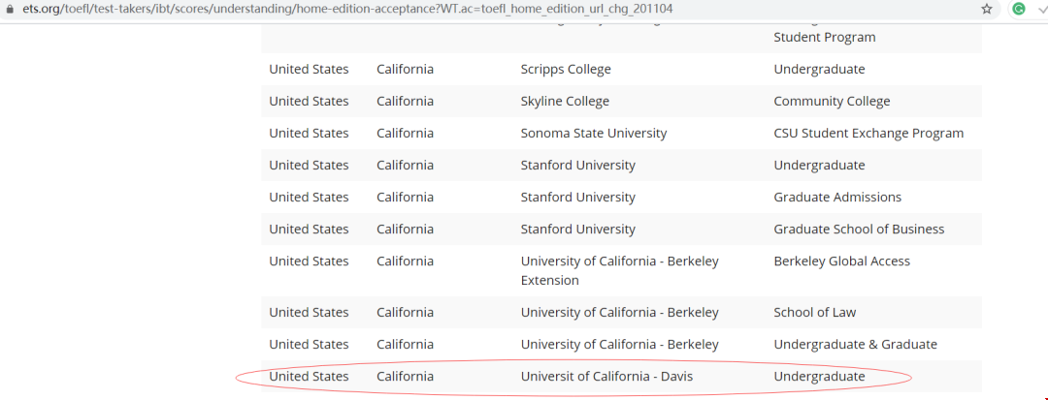Bookmark this page with the star icon

click(987, 9)
